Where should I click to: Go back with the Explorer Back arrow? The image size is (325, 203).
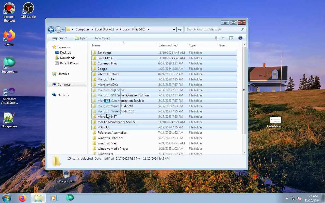click(51, 29)
